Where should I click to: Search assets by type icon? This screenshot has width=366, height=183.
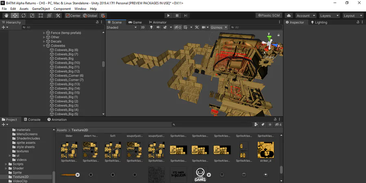click(x=256, y=125)
